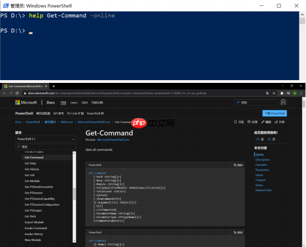Jump to Parameters section
Viewport: 306px width, 247px height.
(262, 170)
